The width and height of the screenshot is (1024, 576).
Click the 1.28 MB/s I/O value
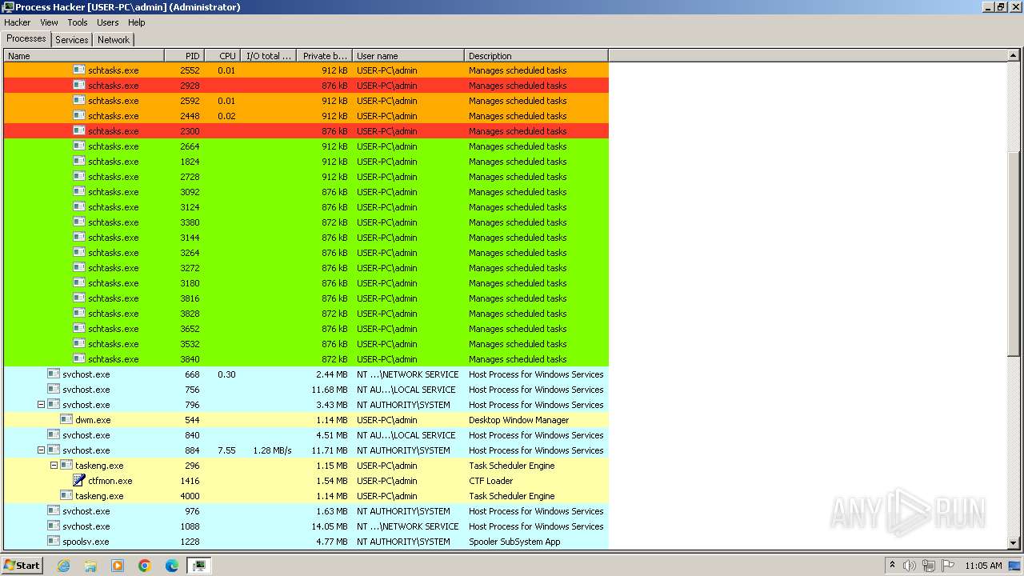tap(272, 450)
